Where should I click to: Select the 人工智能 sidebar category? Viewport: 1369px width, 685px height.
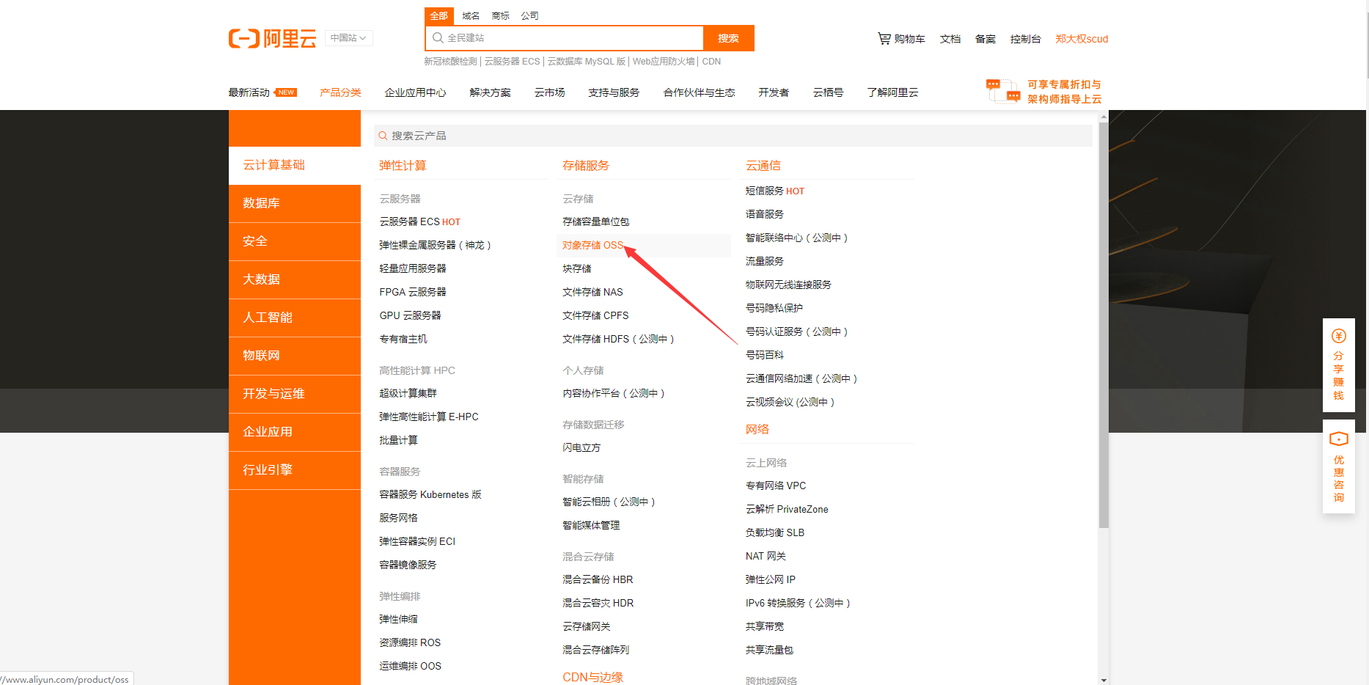pyautogui.click(x=268, y=318)
